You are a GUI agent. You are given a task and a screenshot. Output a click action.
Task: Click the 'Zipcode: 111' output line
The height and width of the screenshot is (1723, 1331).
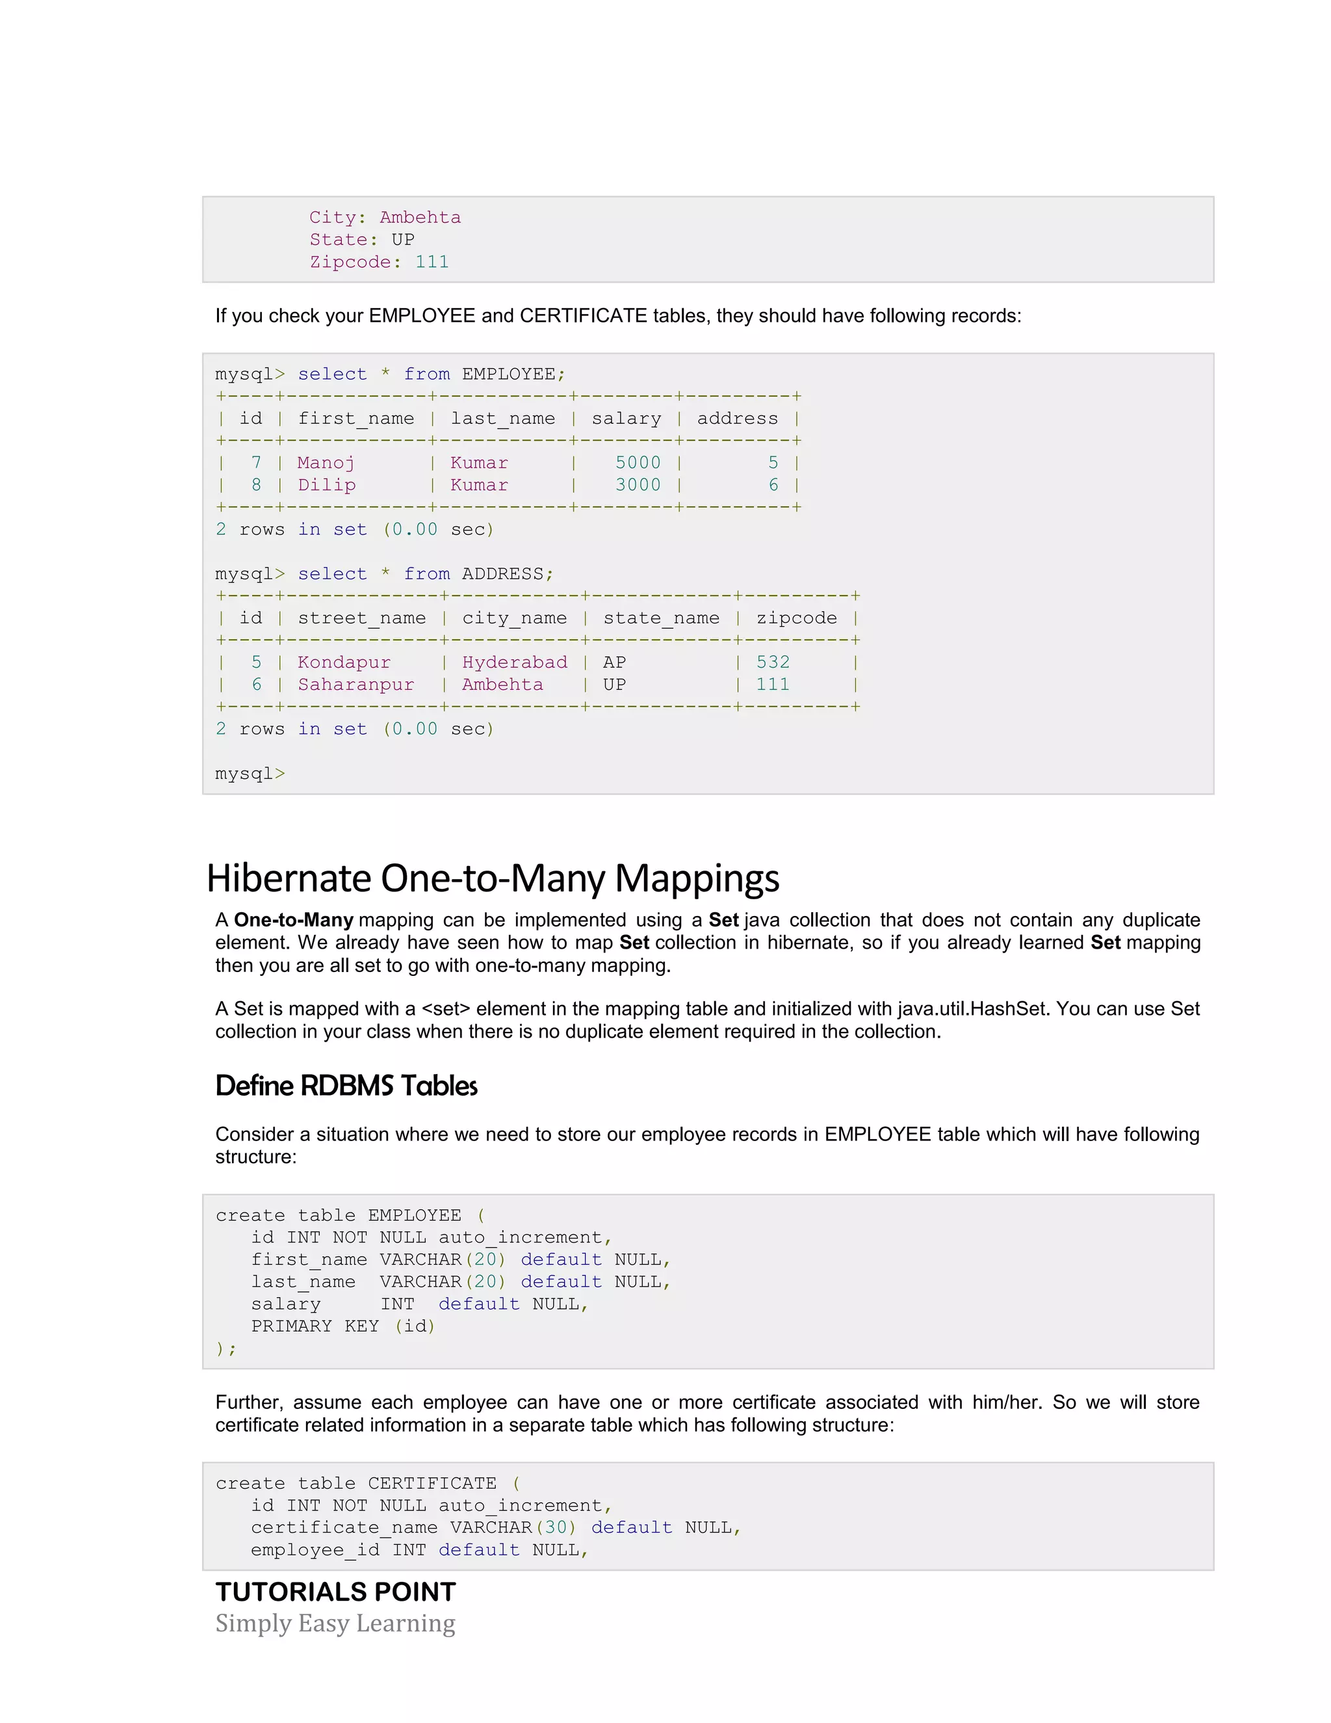(x=378, y=262)
